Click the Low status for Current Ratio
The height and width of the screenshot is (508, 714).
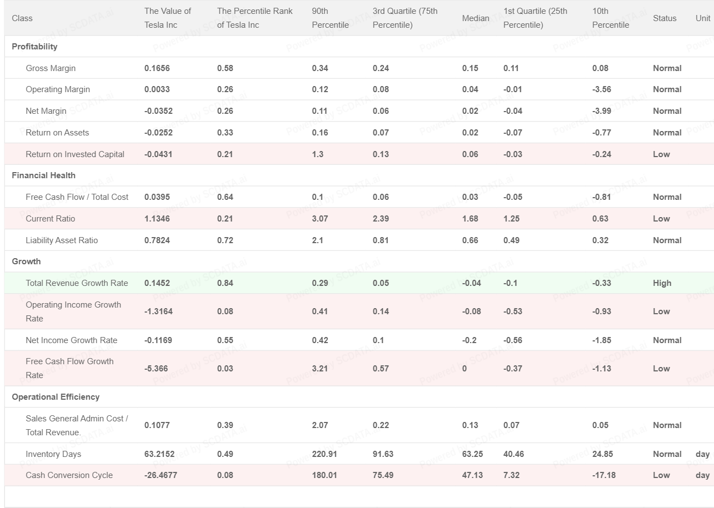pos(661,219)
